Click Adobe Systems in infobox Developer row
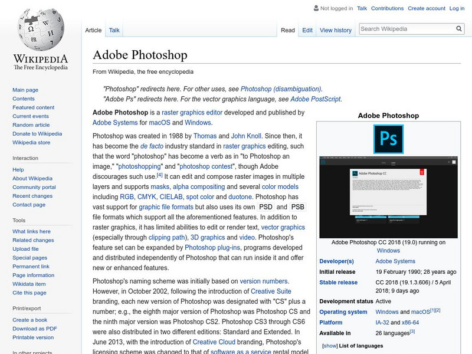The height and width of the screenshot is (354, 472). 395,261
